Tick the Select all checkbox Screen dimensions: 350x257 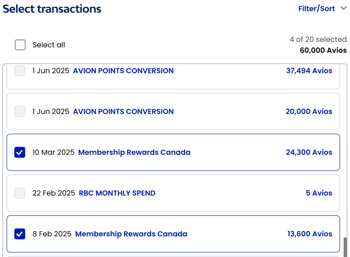20,45
